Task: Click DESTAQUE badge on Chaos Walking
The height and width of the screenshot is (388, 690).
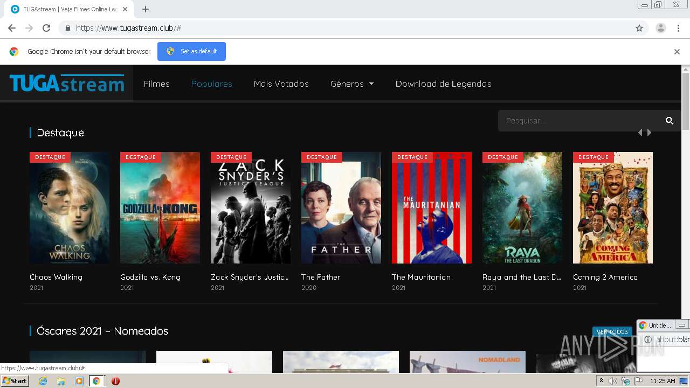Action: tap(50, 157)
